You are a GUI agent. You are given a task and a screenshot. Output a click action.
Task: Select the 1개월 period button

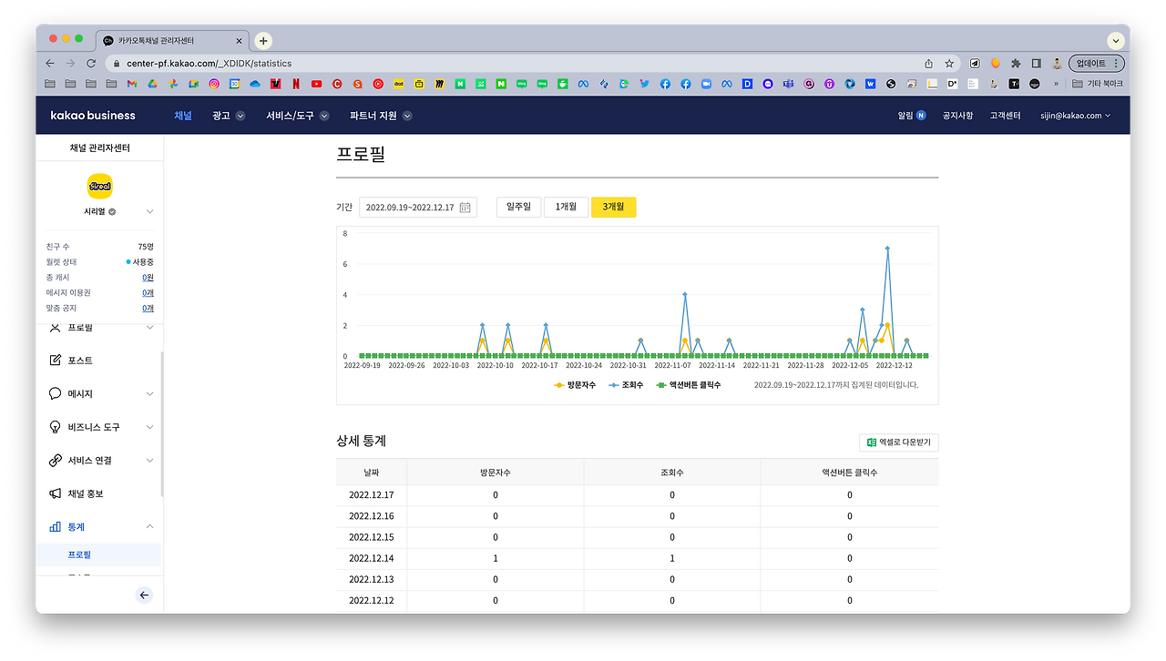click(566, 207)
